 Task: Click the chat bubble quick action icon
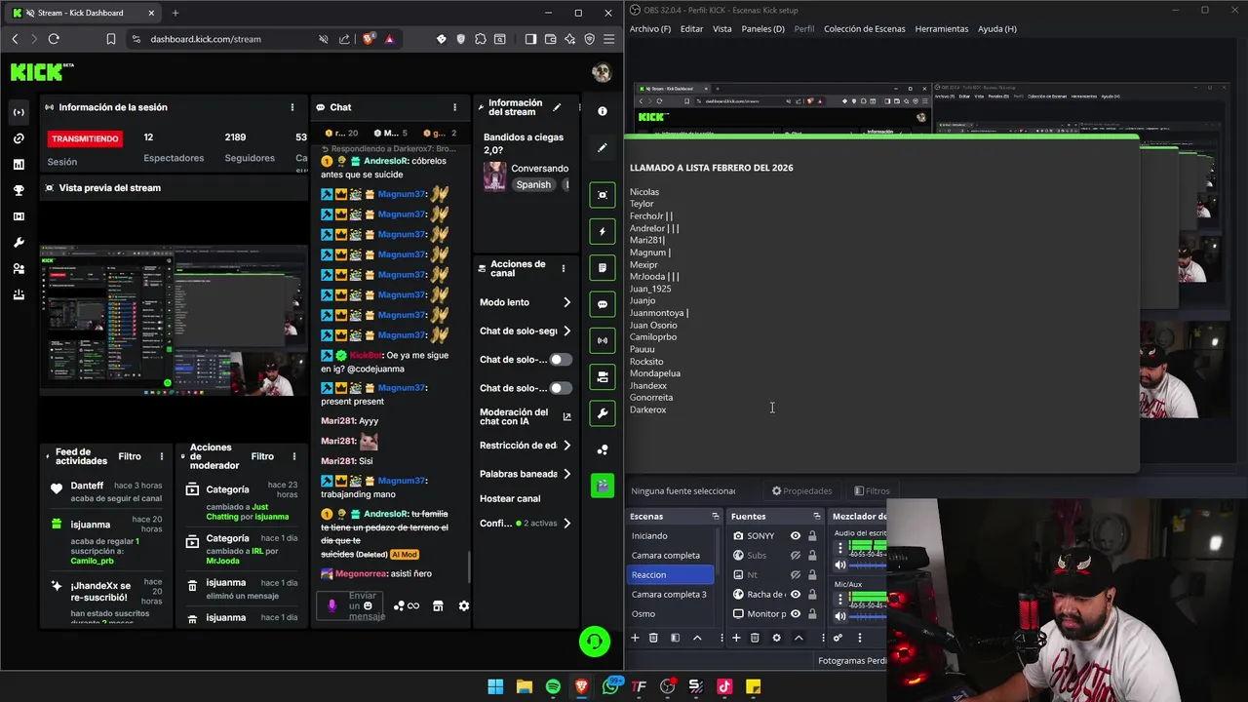tap(603, 304)
